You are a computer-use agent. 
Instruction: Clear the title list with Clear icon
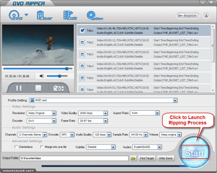point(45,15)
